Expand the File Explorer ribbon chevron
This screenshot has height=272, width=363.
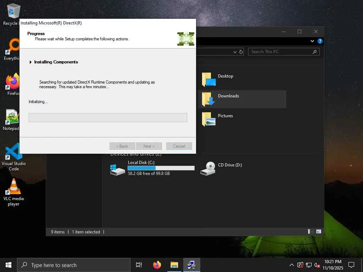click(312, 41)
